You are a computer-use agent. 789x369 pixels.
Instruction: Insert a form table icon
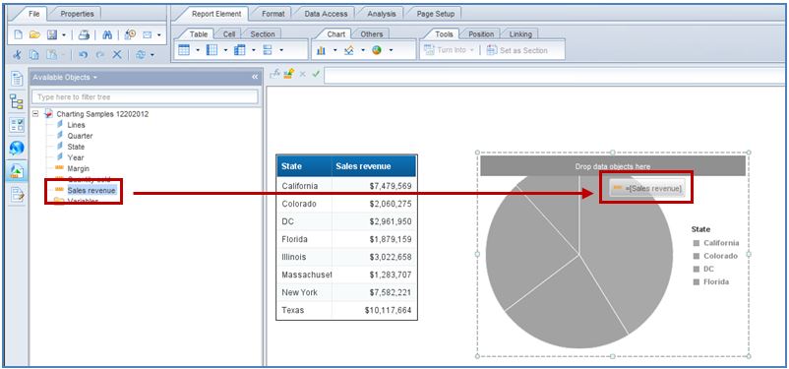[268, 50]
